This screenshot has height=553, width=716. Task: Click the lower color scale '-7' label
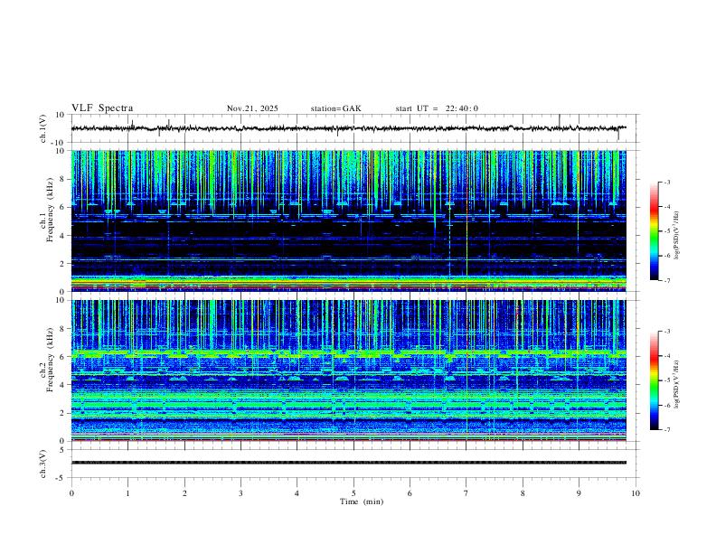pyautogui.click(x=666, y=430)
